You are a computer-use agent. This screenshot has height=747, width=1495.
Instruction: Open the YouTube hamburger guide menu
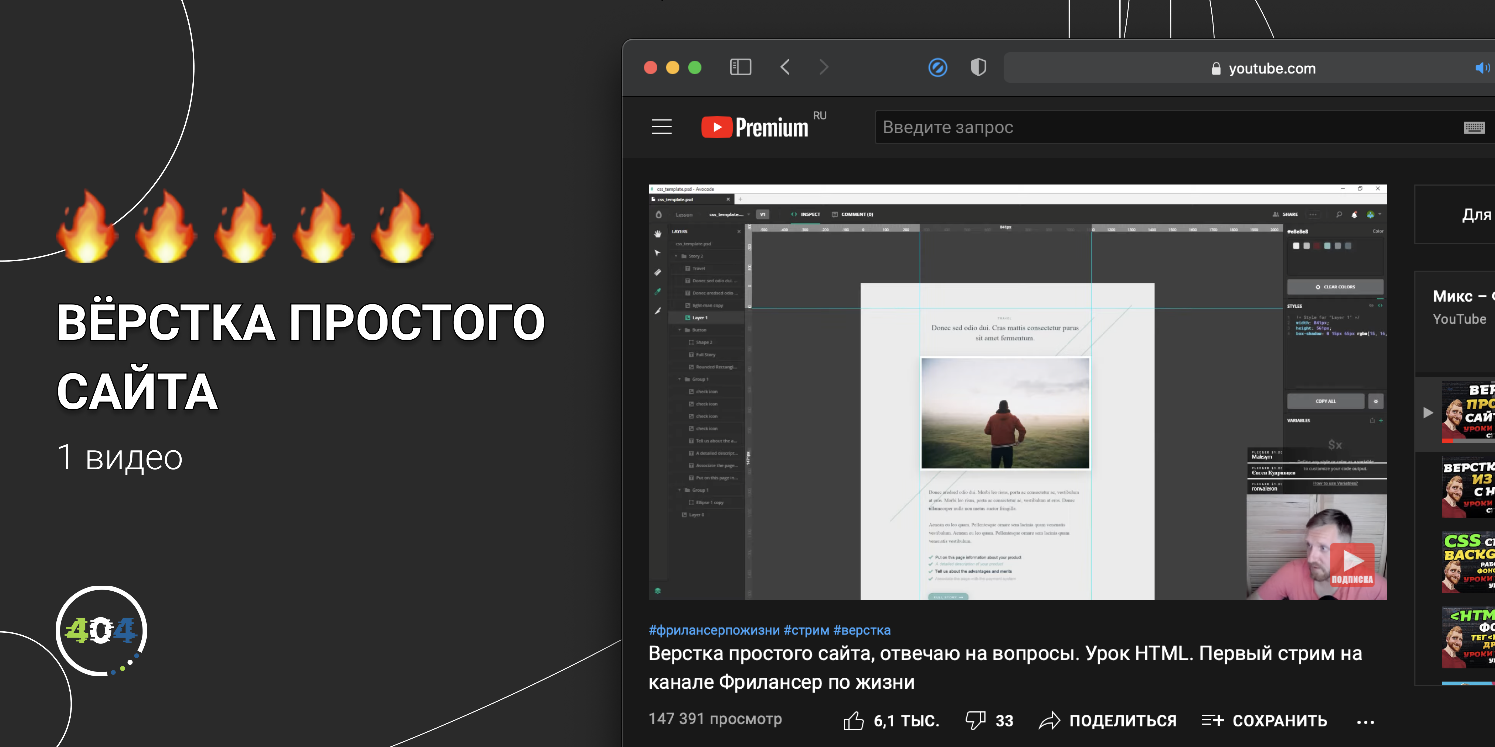tap(661, 126)
